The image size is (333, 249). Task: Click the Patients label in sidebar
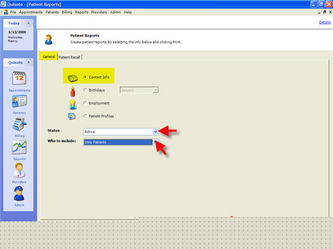(x=20, y=113)
